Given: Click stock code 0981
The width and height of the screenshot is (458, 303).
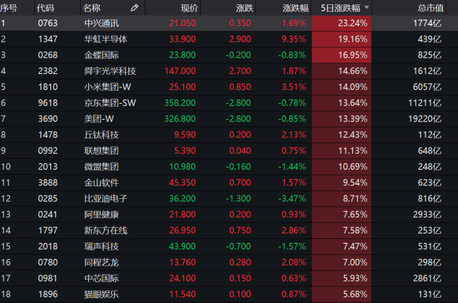Looking at the screenshot, I should [48, 279].
